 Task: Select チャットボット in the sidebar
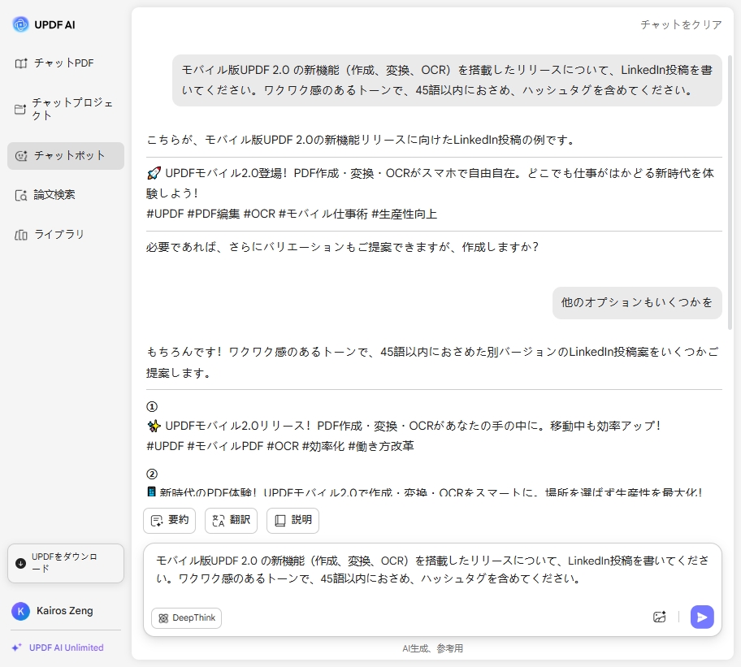click(x=66, y=156)
